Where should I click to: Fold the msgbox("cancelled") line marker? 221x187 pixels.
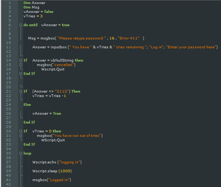click(x=21, y=65)
